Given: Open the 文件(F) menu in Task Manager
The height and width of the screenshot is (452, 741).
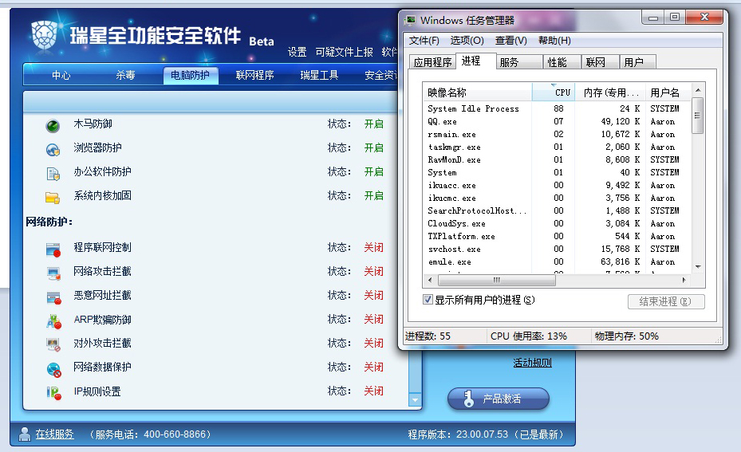Looking at the screenshot, I should [424, 41].
